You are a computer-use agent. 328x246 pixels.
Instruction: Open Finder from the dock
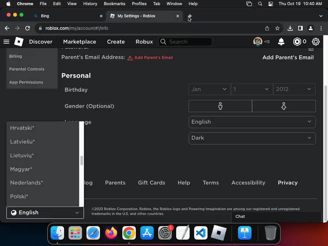tap(57, 233)
